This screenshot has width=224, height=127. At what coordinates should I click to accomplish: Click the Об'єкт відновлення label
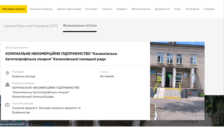(17, 48)
